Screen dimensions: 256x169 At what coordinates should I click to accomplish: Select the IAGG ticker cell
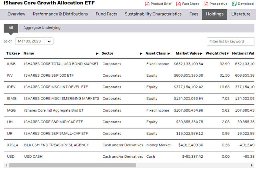[x=11, y=110]
